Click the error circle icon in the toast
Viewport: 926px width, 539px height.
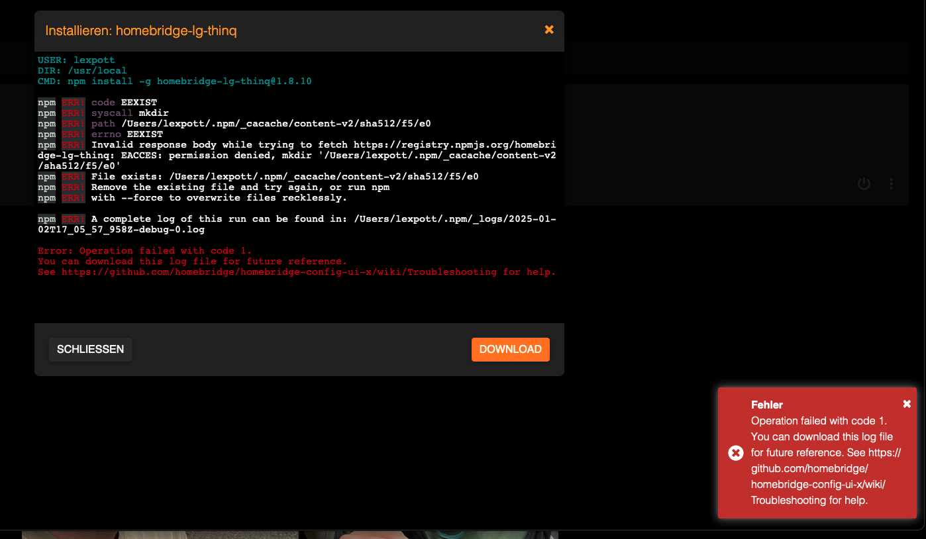point(735,453)
